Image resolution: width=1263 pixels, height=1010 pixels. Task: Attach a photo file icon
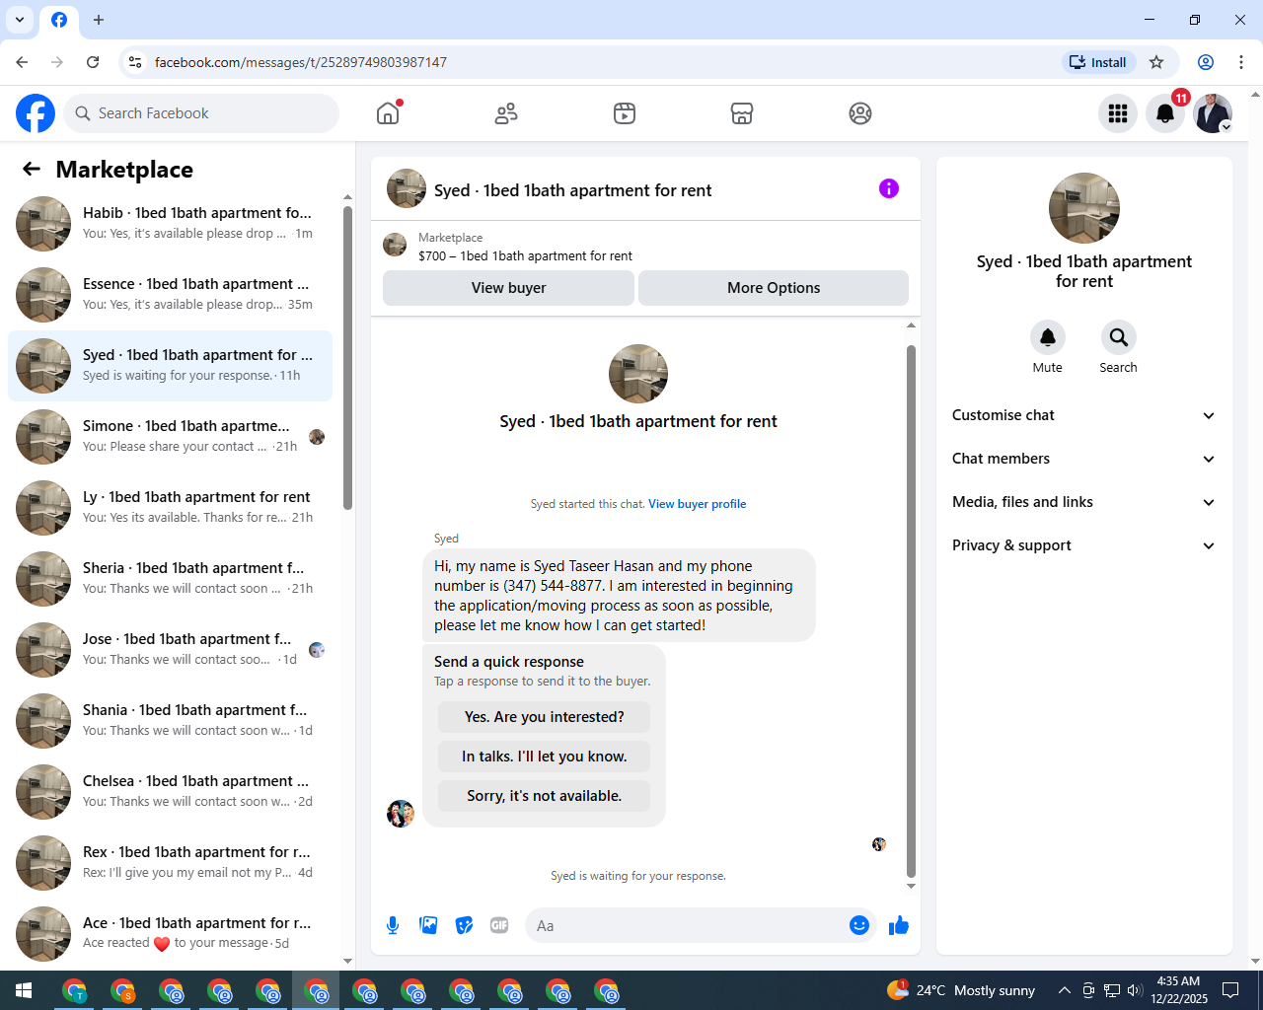(x=428, y=925)
